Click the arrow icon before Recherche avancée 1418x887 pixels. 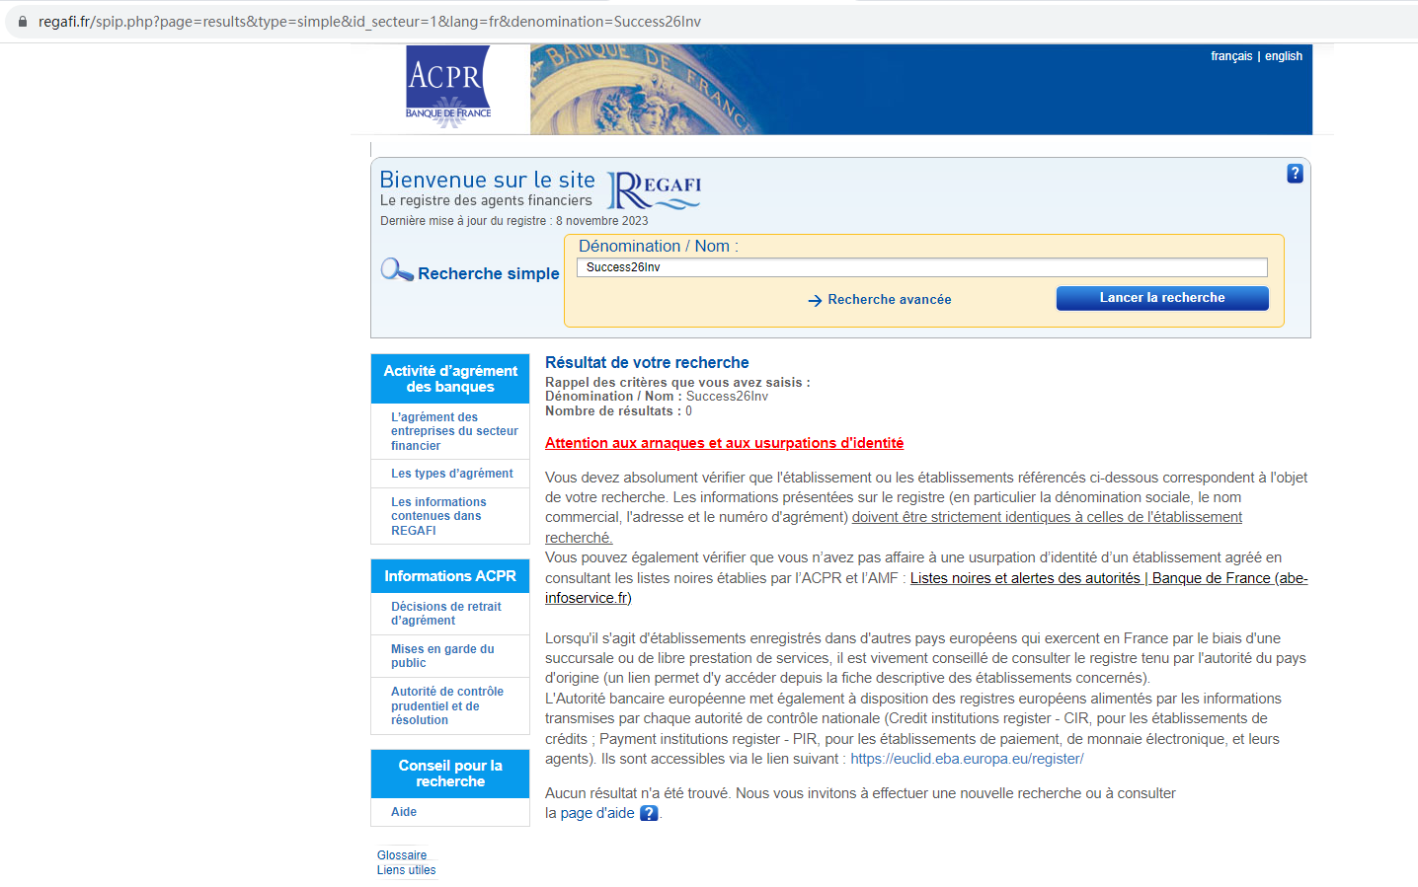pos(815,301)
